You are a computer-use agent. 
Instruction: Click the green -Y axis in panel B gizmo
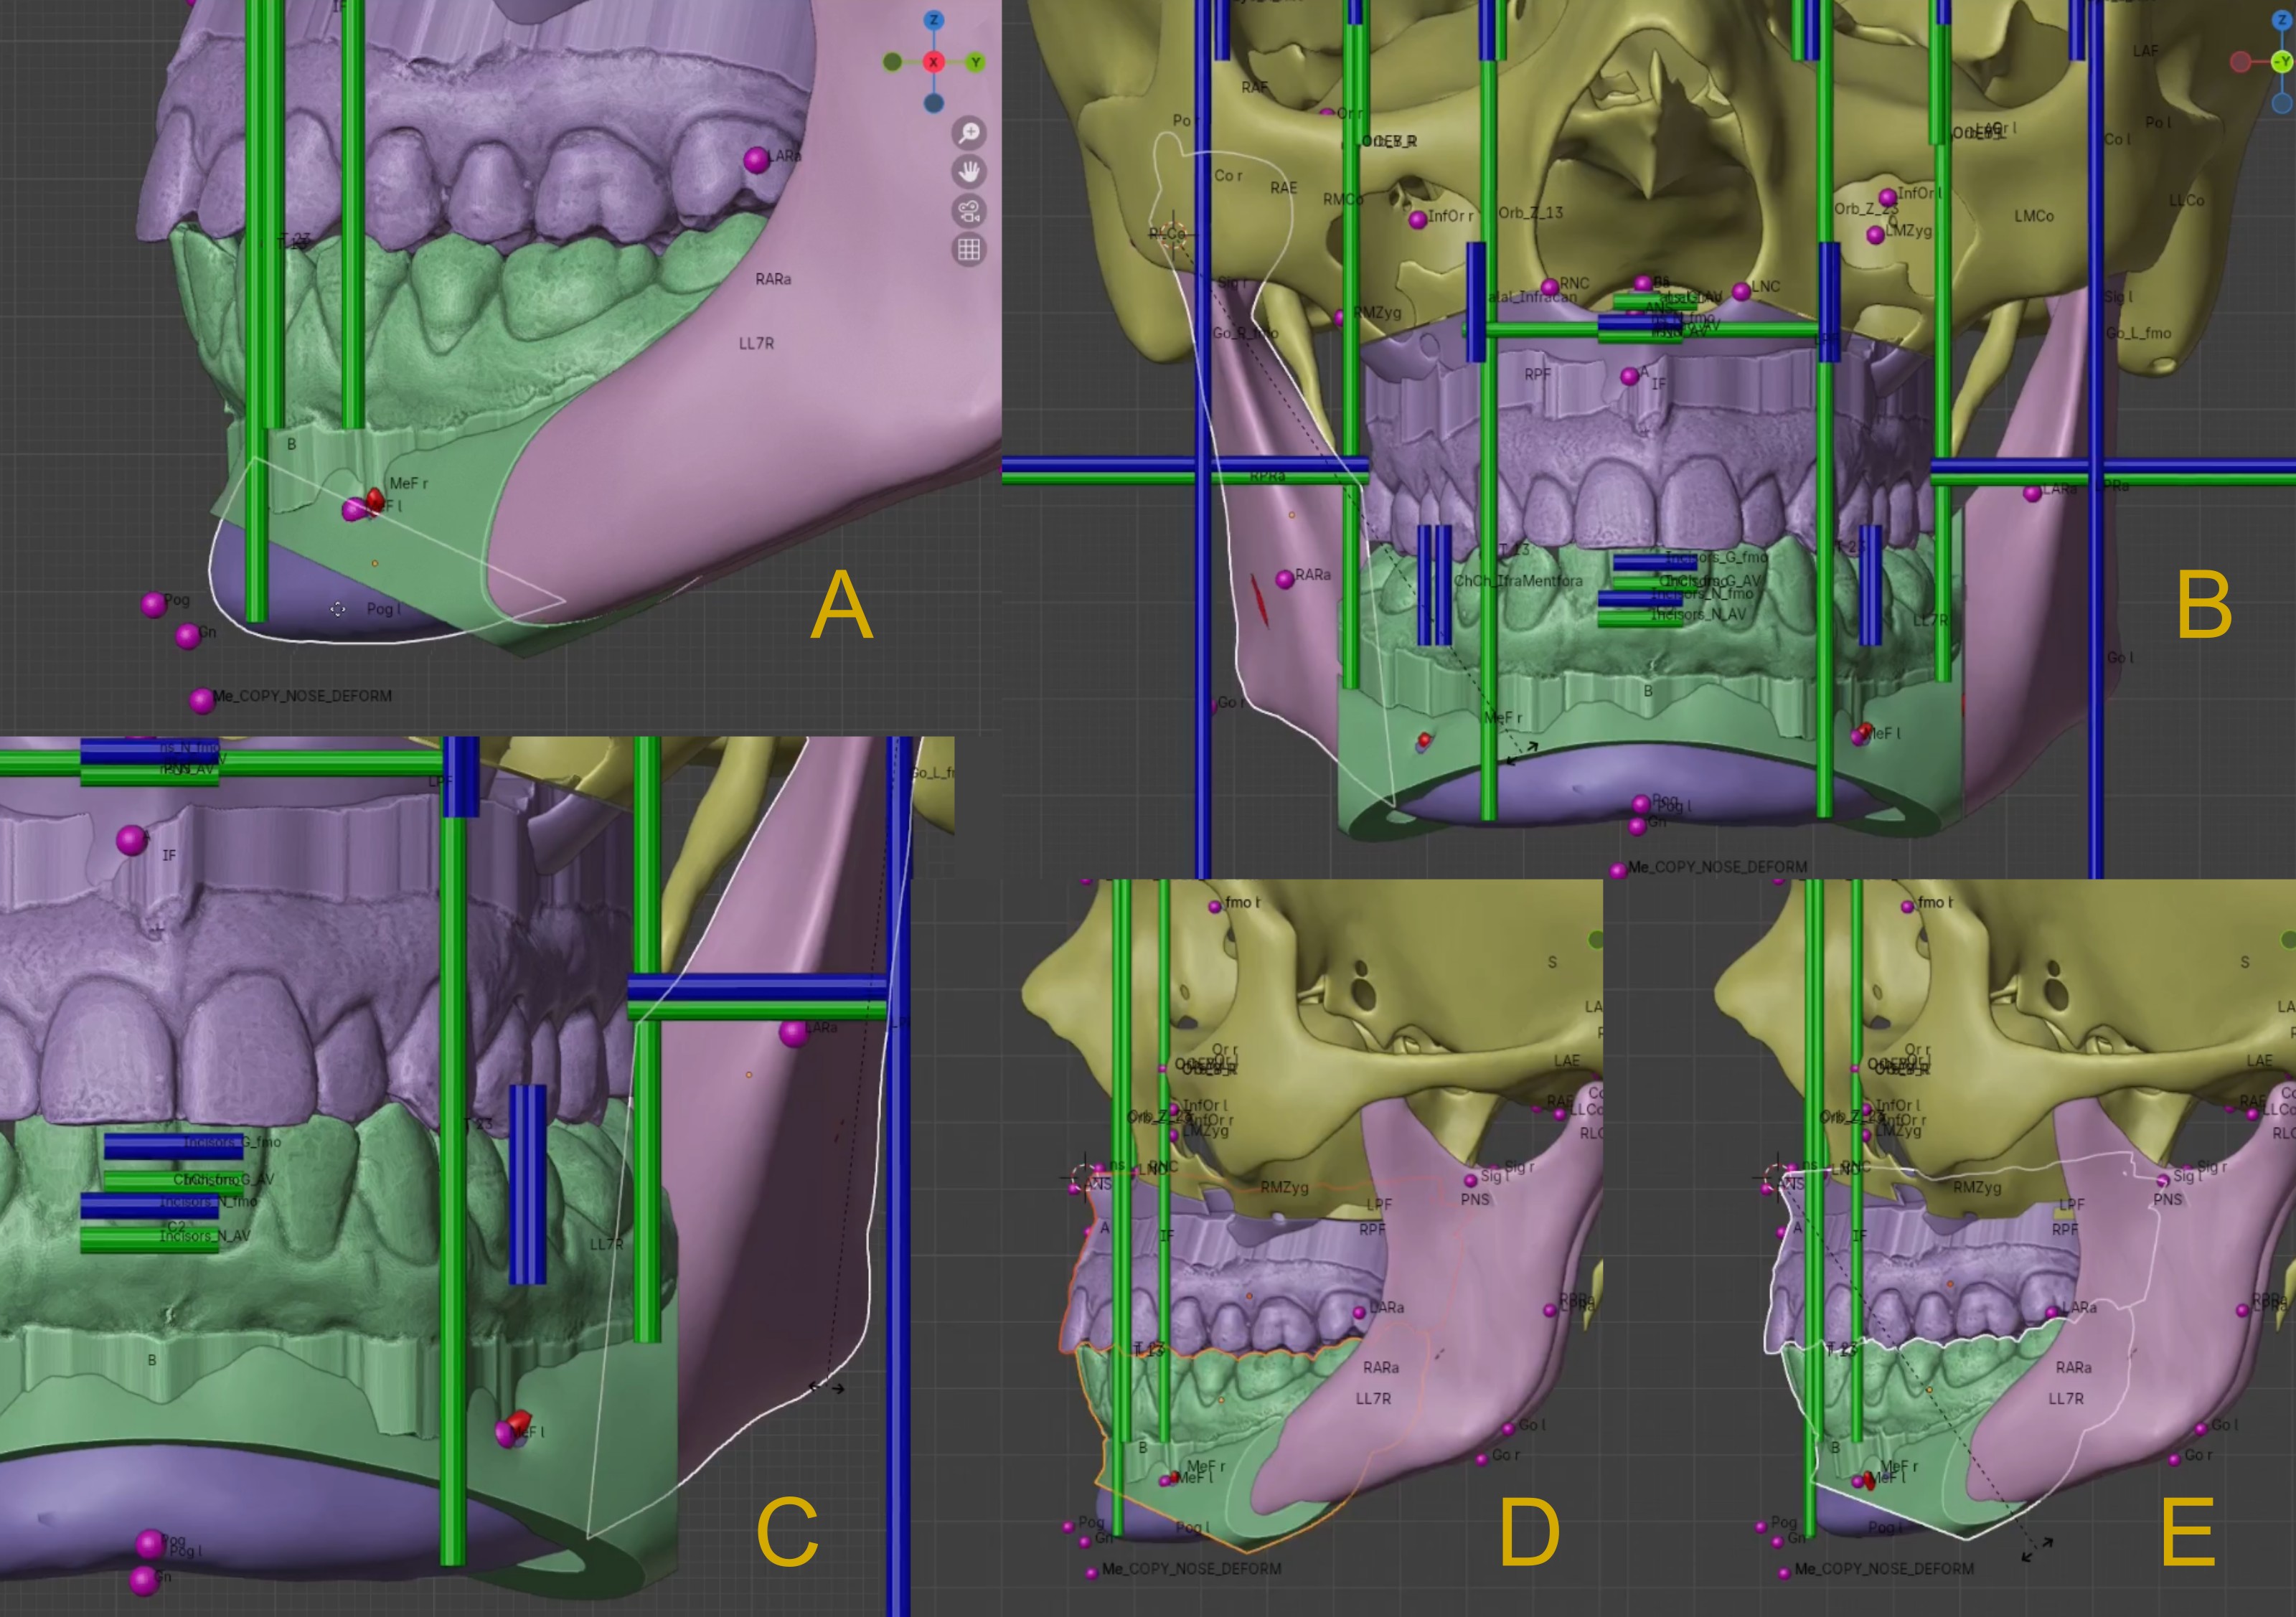(2283, 62)
